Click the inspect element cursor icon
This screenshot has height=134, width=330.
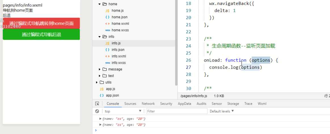point(97,103)
